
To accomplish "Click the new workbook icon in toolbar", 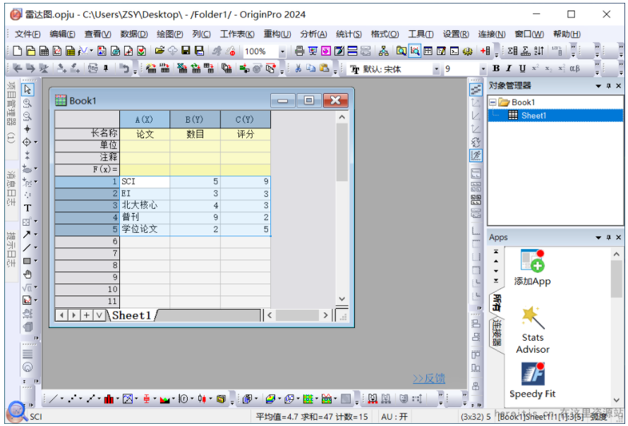I will (44, 51).
